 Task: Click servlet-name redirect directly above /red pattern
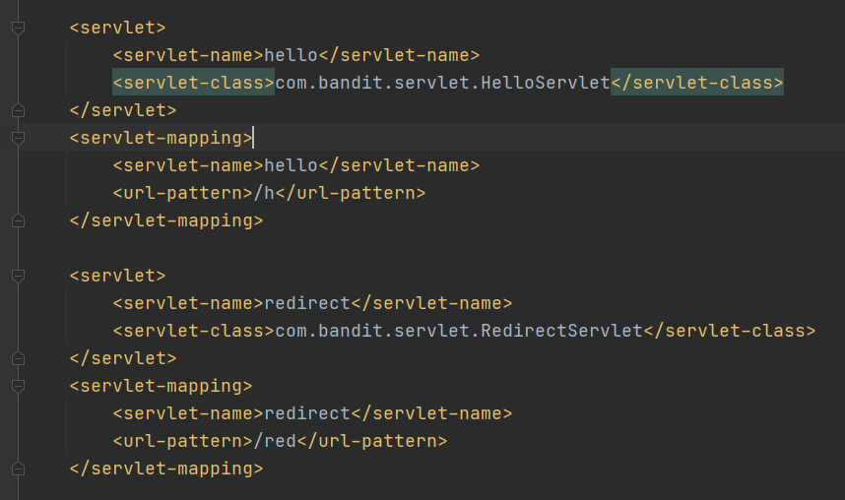307,413
